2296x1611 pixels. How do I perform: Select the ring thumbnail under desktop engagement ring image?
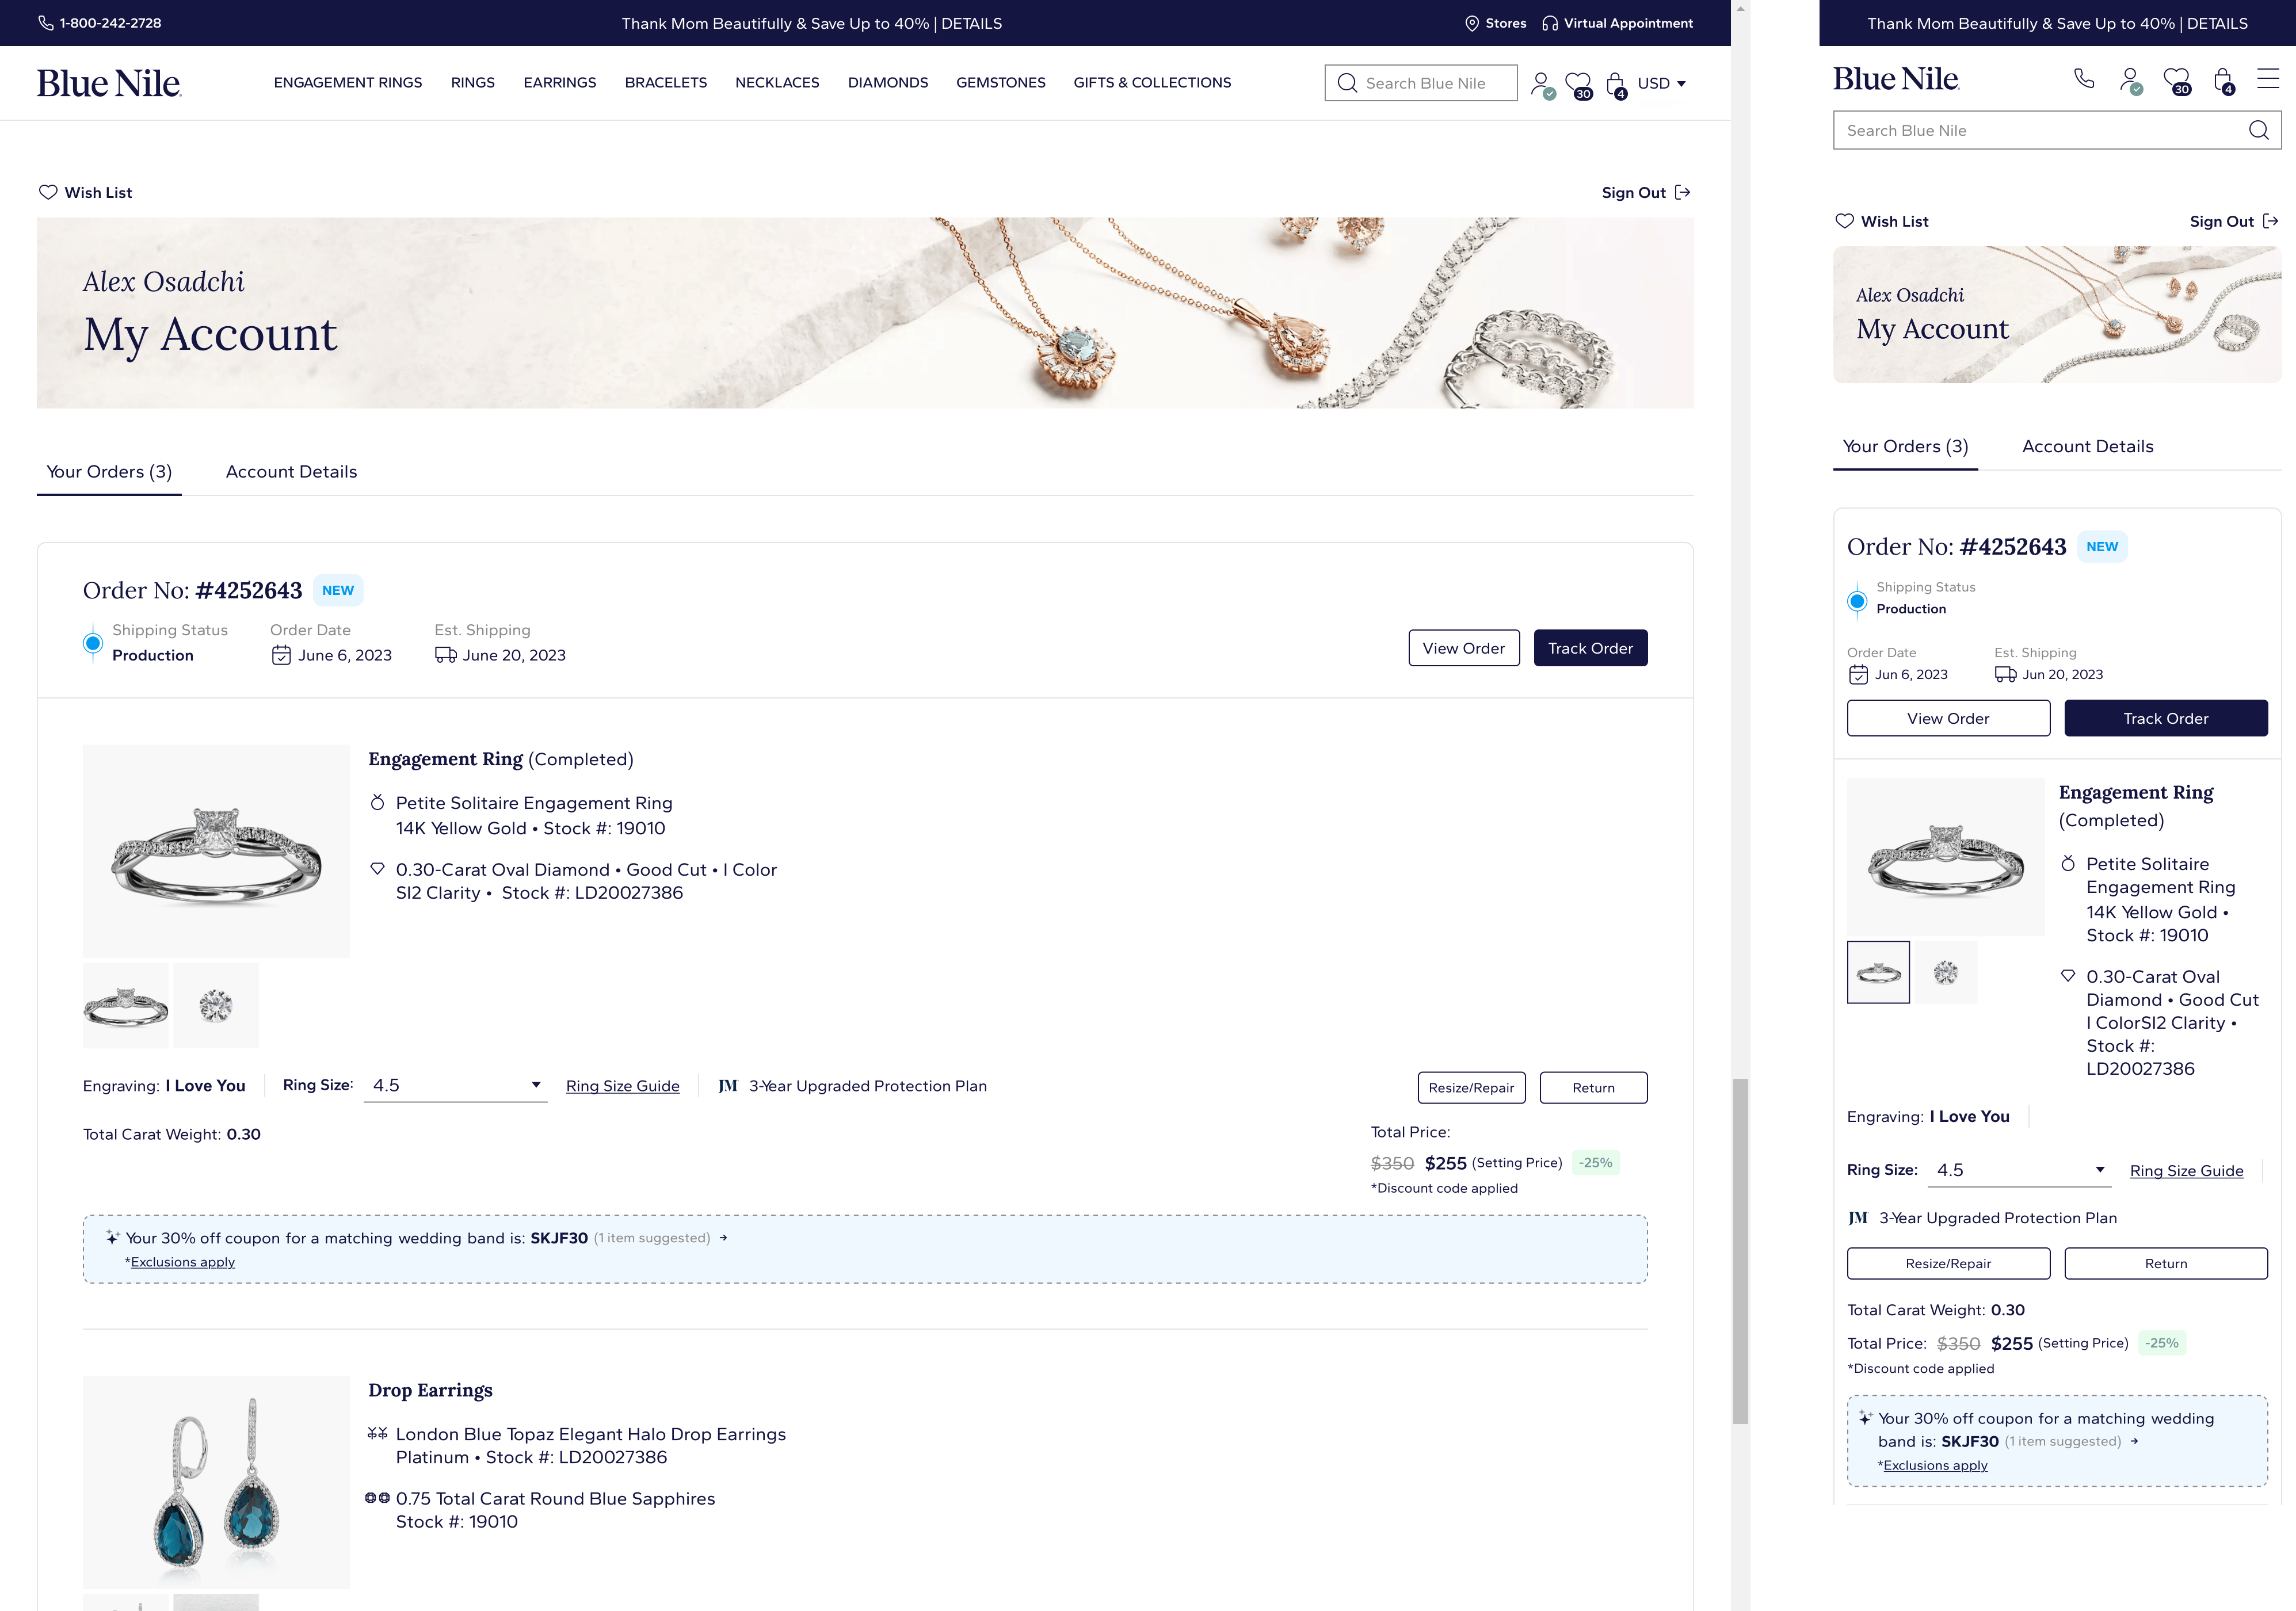tap(125, 1005)
